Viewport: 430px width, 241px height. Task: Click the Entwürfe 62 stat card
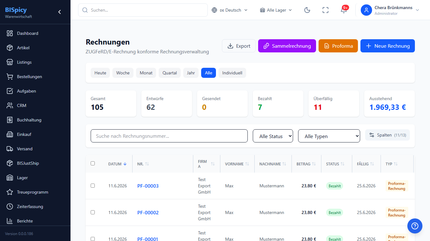coord(167,104)
